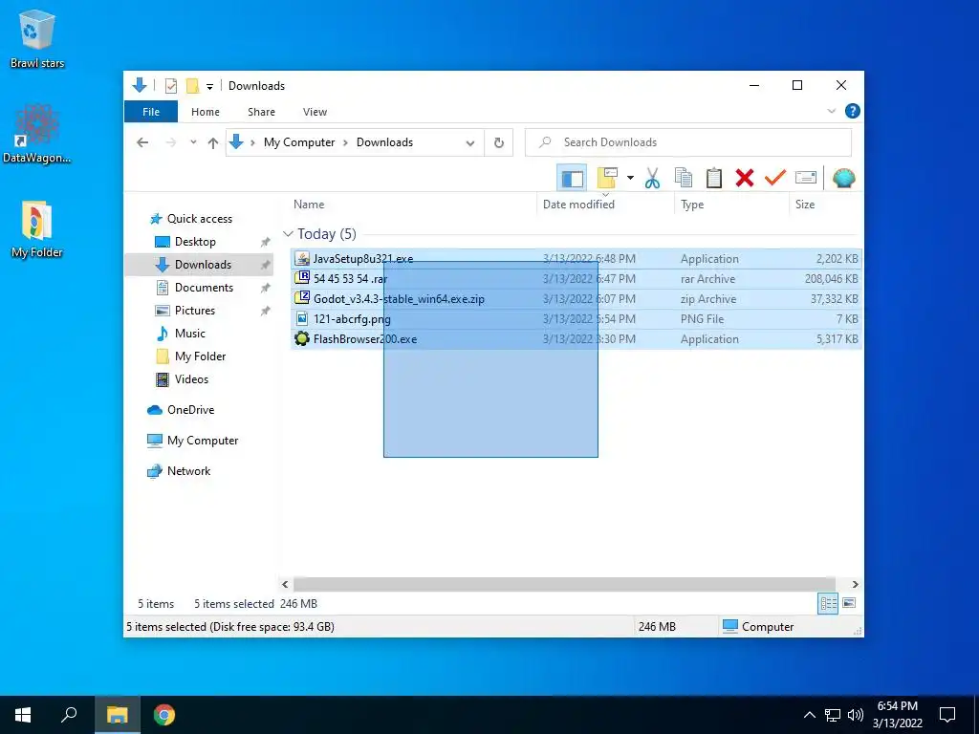979x734 pixels.
Task: Click the Cut scissors icon
Action: [x=652, y=179]
